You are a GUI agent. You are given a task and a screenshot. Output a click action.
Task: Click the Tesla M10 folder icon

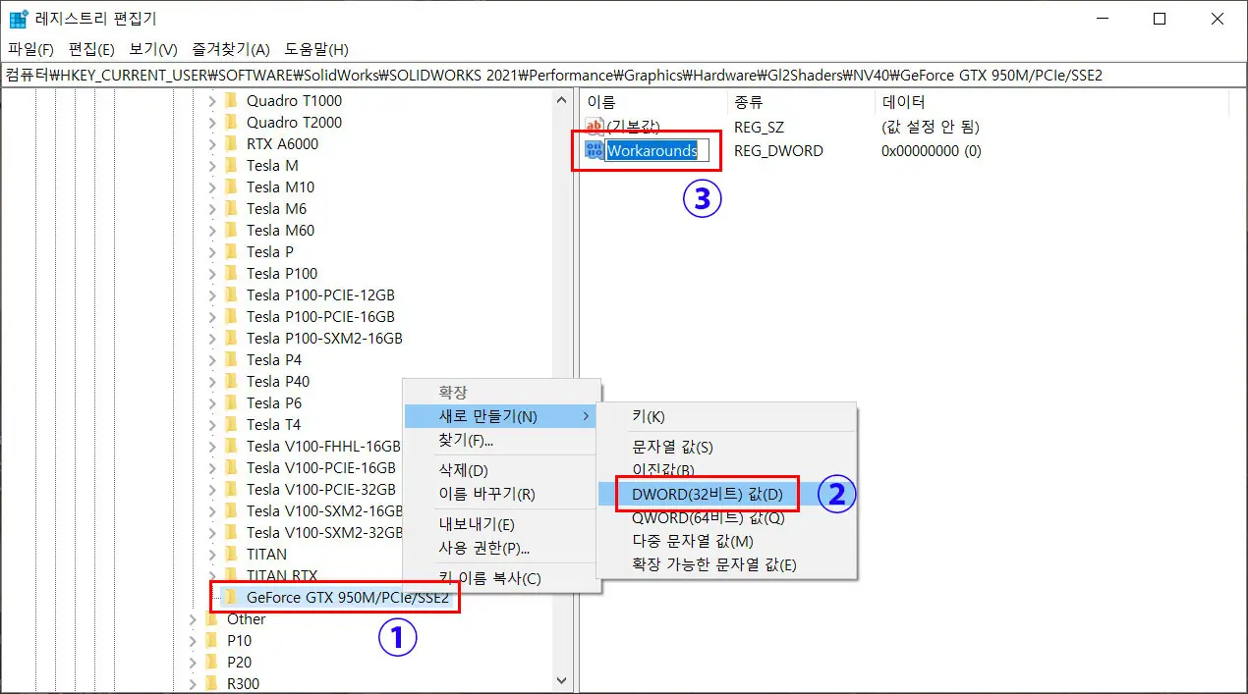click(x=232, y=187)
